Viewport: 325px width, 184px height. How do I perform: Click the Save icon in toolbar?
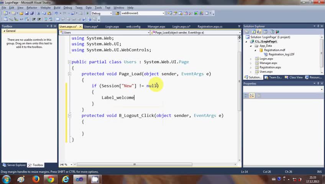point(27,13)
